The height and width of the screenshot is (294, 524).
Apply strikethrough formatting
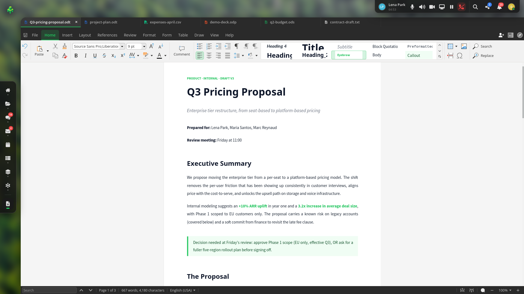tap(104, 56)
